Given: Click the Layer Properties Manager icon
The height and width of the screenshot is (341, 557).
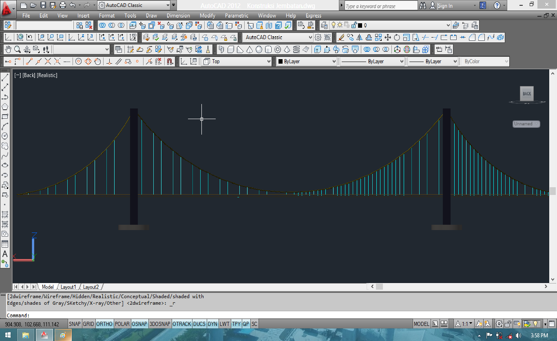Looking at the screenshot, I should [324, 25].
